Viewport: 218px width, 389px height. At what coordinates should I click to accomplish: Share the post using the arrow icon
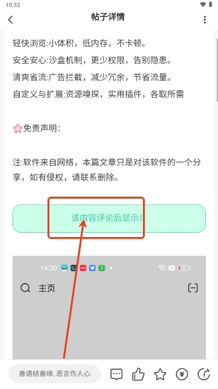click(x=204, y=374)
